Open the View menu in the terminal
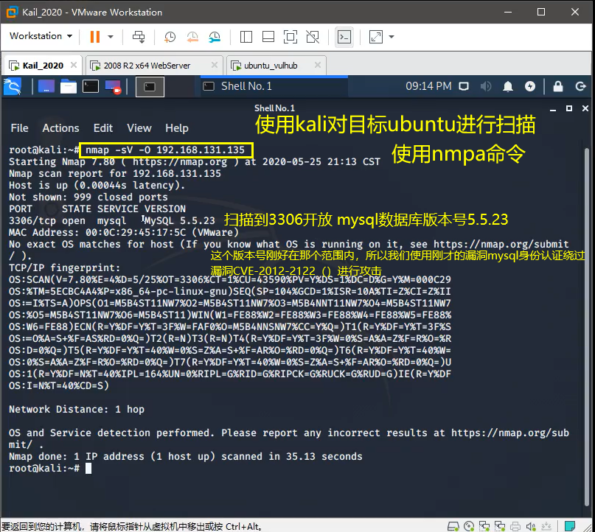This screenshot has width=595, height=532. (139, 128)
